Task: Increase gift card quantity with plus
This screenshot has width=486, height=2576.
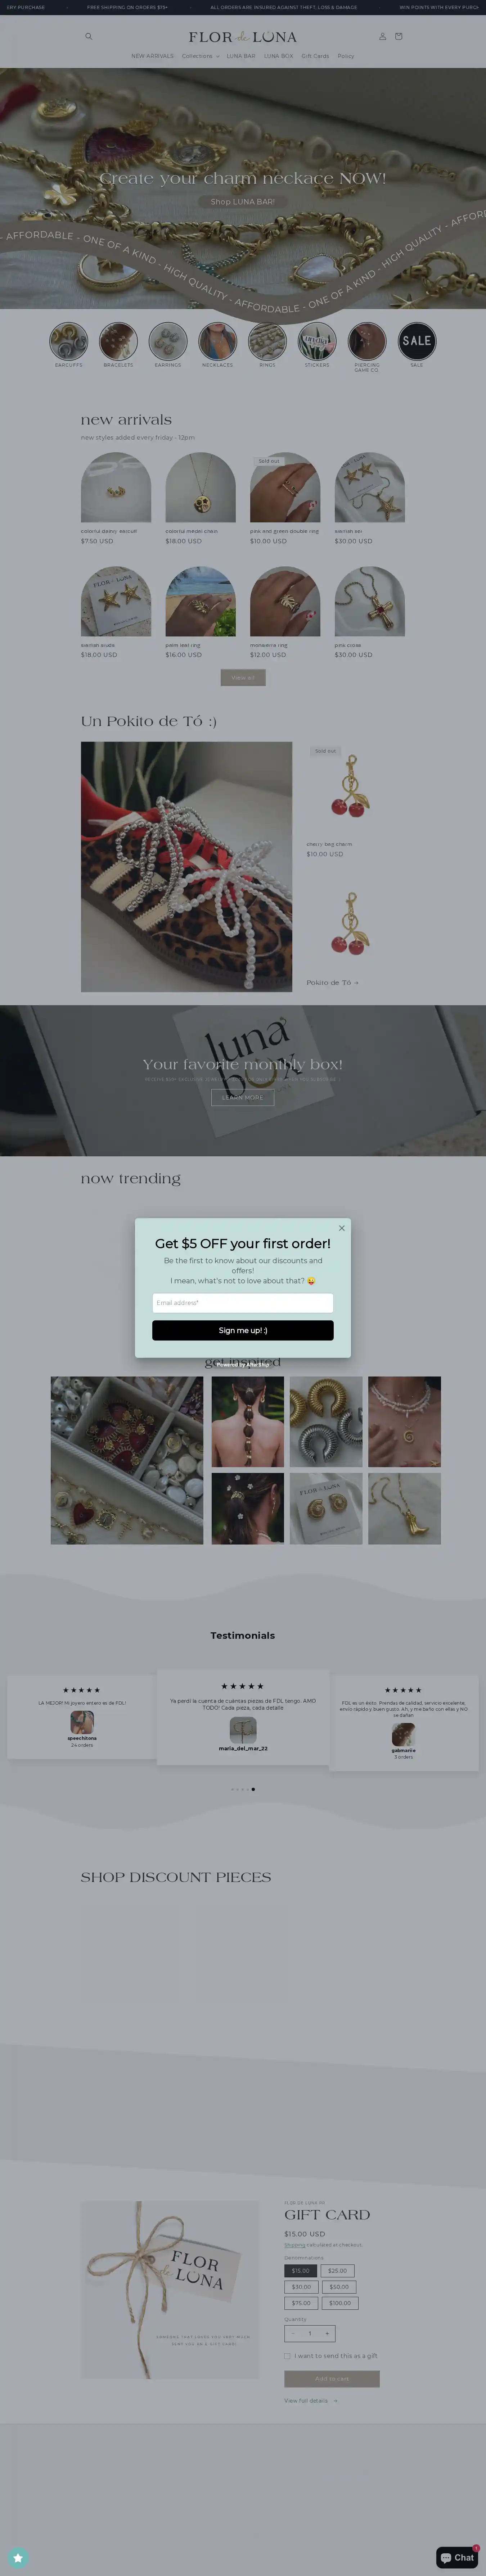Action: [326, 2333]
